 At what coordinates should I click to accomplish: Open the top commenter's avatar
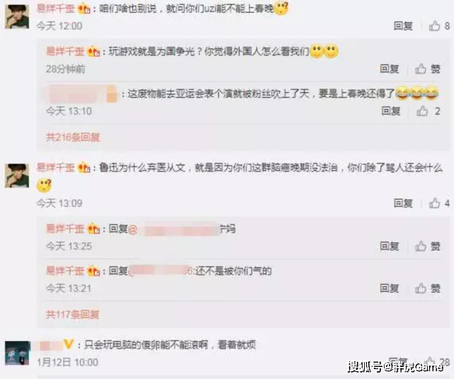point(17,16)
